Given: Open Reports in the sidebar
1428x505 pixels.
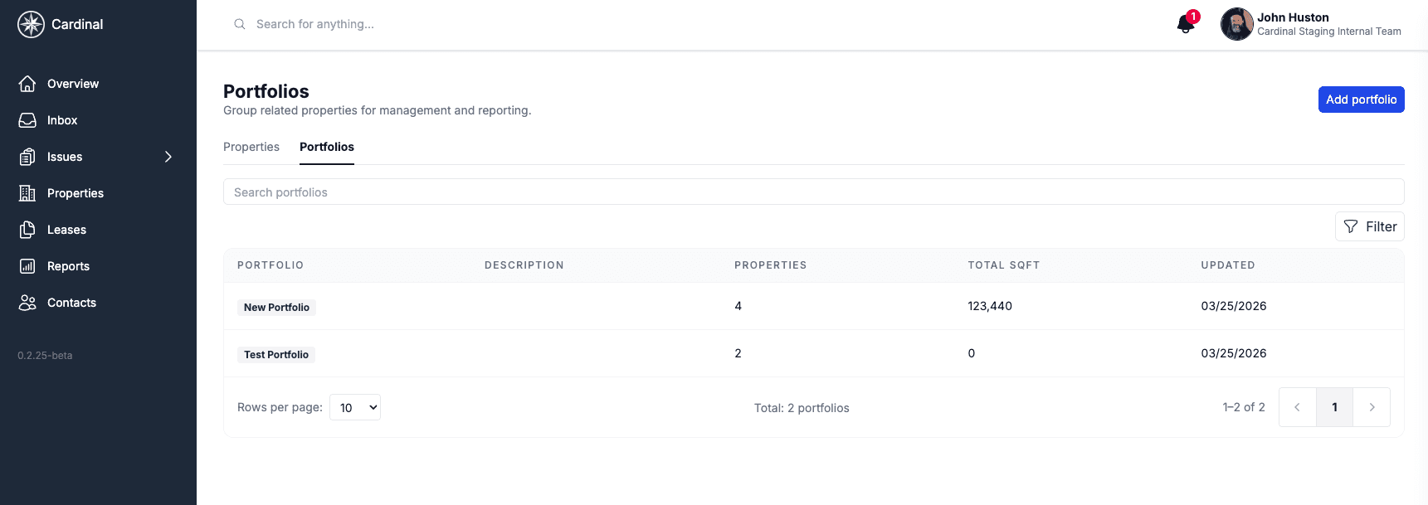Looking at the screenshot, I should point(68,266).
